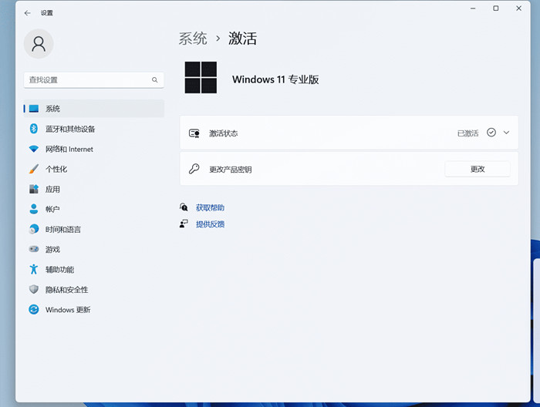Click the product key icon
Image resolution: width=540 pixels, height=407 pixels.
pos(194,169)
